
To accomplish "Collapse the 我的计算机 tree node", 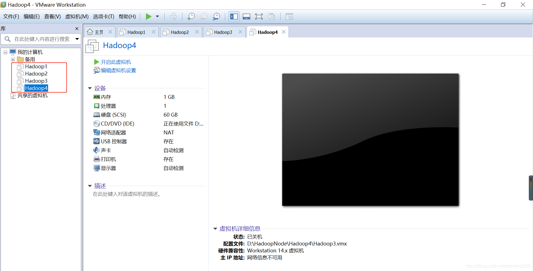I will (x=5, y=52).
